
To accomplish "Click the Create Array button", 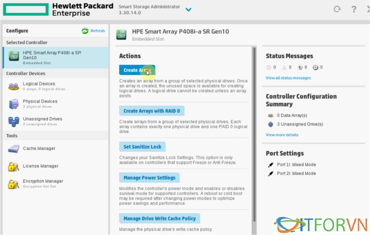I will [x=137, y=70].
